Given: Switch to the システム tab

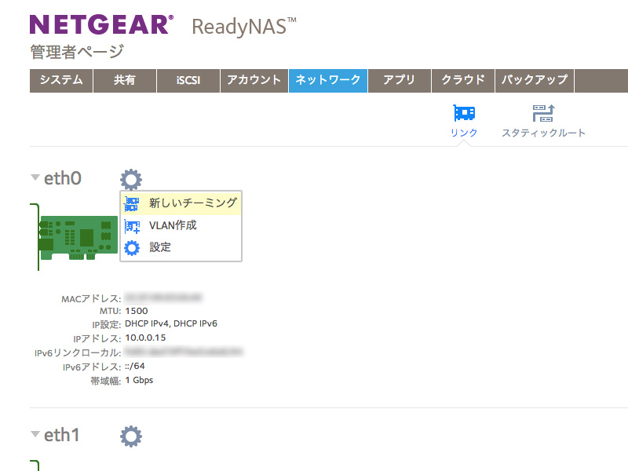Looking at the screenshot, I should tap(61, 81).
